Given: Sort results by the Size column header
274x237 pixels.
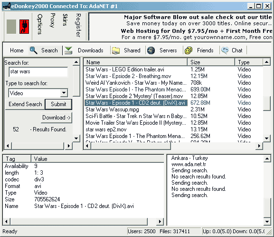Looking at the screenshot, I should 211,62.
